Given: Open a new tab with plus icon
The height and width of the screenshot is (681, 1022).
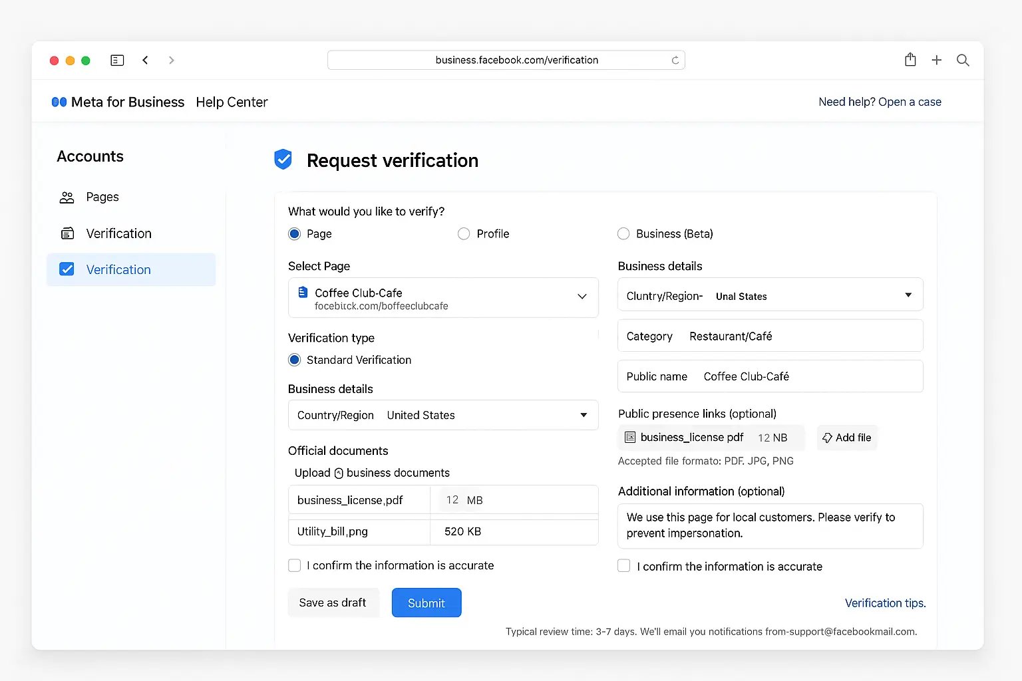Looking at the screenshot, I should pos(936,61).
